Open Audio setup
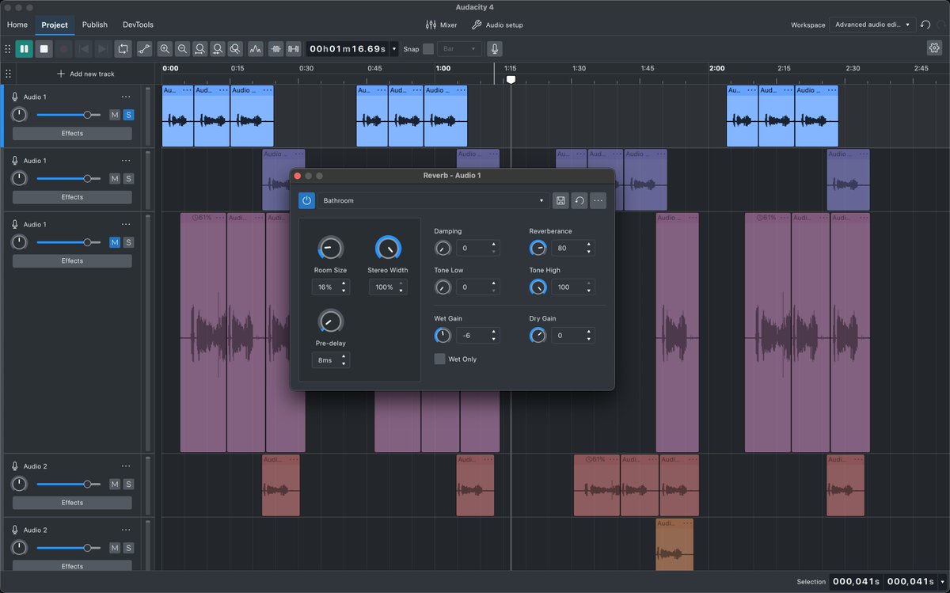This screenshot has width=950, height=593. [x=497, y=25]
